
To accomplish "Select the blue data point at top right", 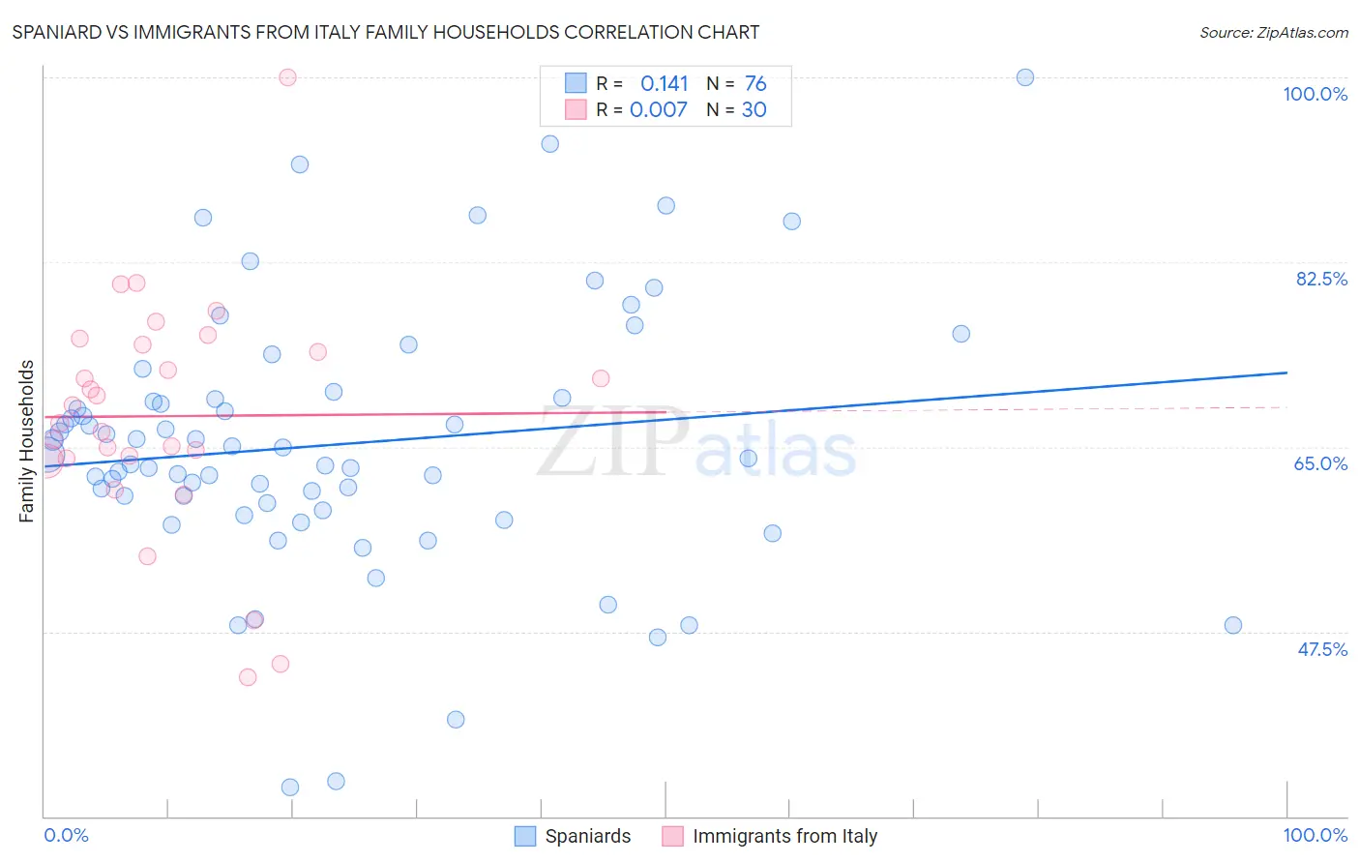I will 1025,77.
